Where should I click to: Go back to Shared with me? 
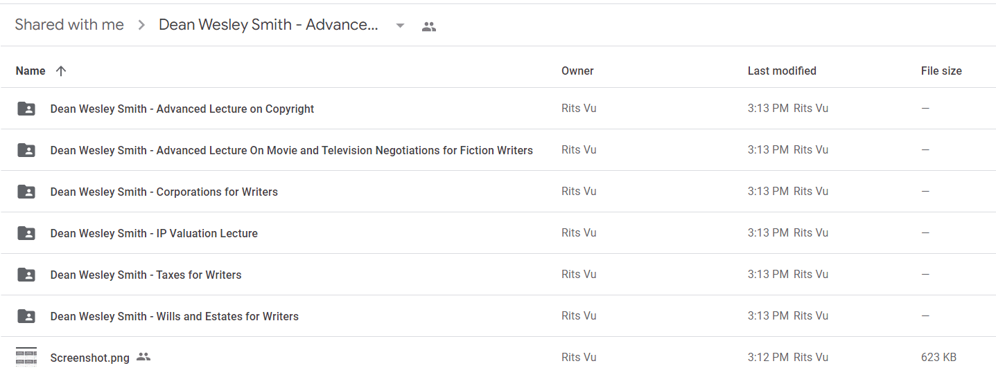69,25
